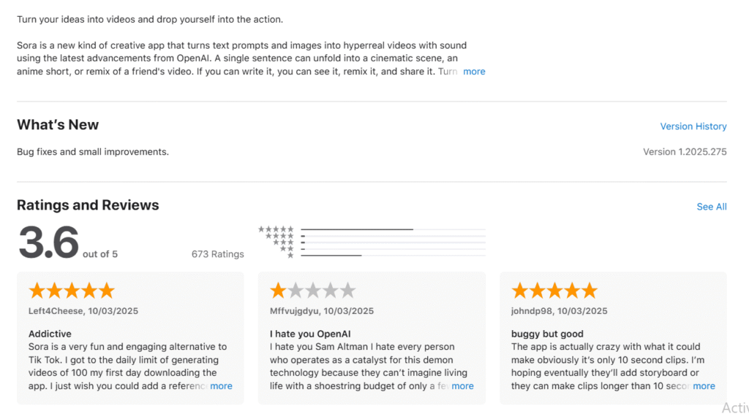Image resolution: width=749 pixels, height=414 pixels.
Task: Click the five-star rating on Left4Cheese's review
Action: (x=72, y=291)
